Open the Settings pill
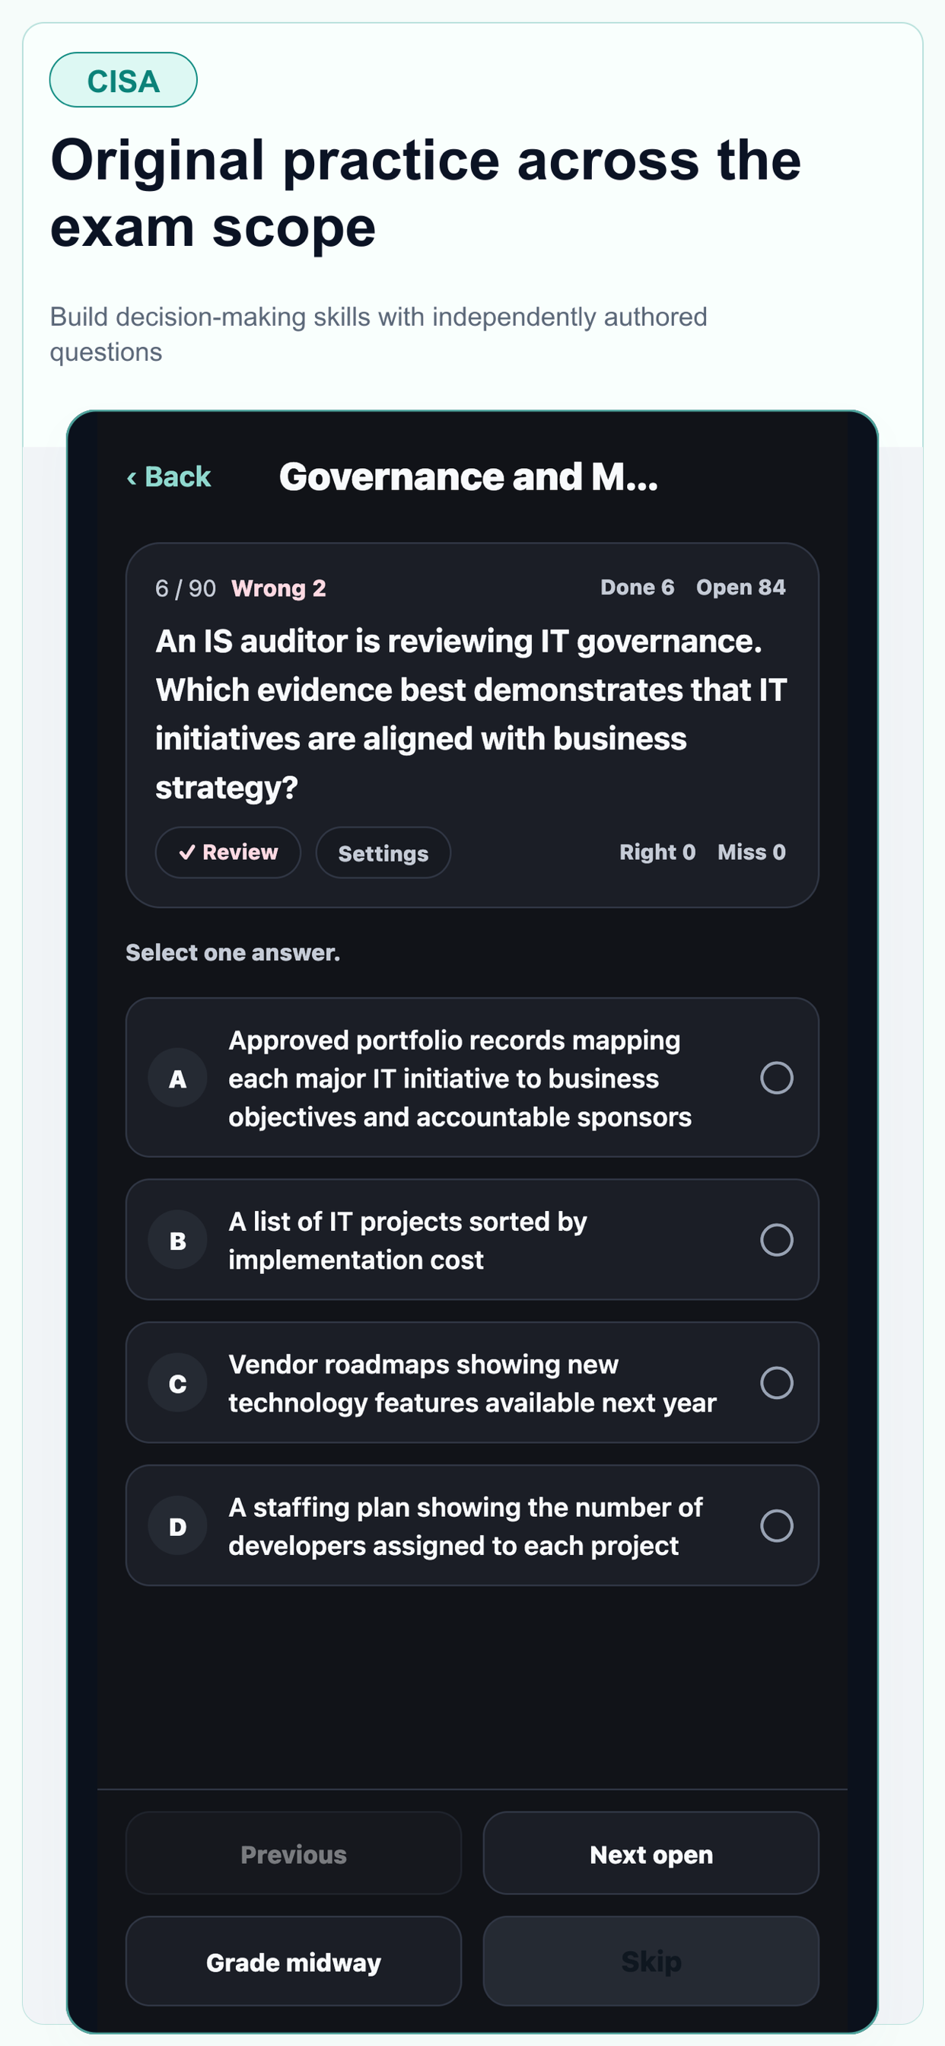This screenshot has height=2046, width=945. pos(383,853)
